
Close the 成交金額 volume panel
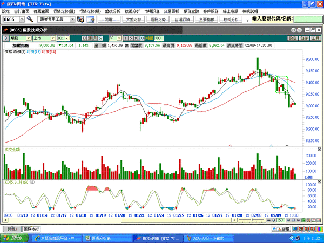click(320, 149)
